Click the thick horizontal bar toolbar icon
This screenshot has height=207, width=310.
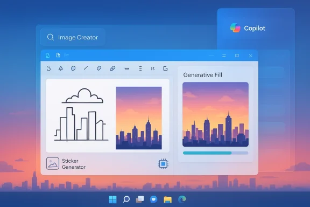(127, 68)
